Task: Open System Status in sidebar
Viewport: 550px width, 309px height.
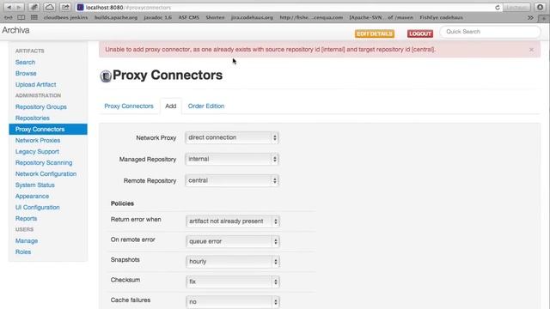Action: pos(35,185)
